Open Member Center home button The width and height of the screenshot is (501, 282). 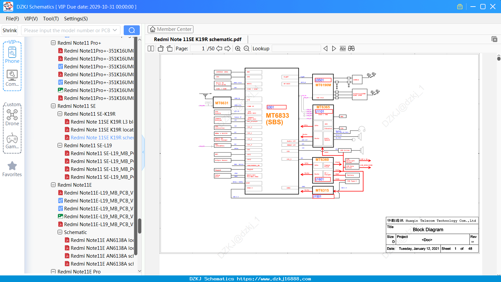coord(170,29)
